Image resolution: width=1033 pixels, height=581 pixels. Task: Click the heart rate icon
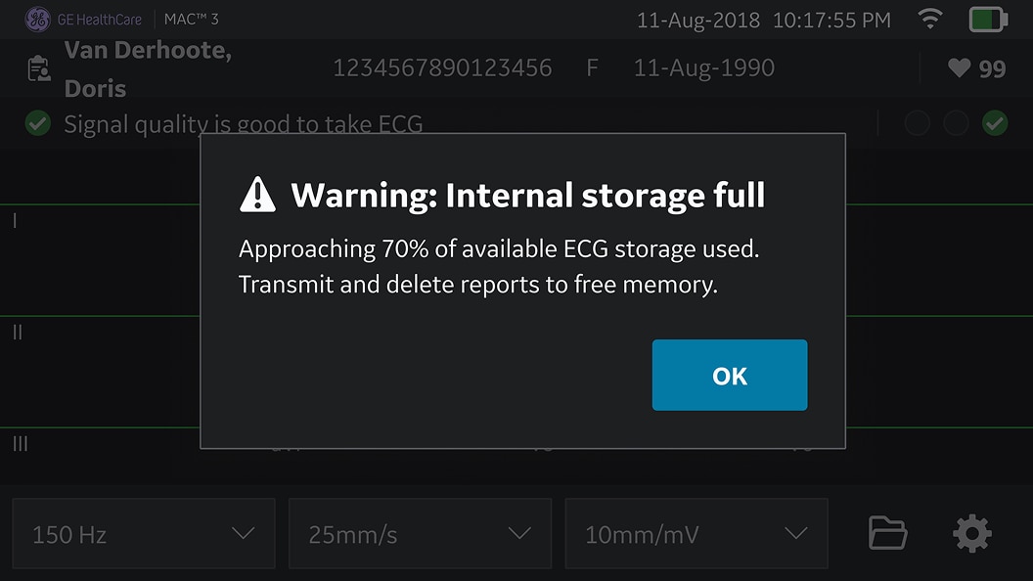[959, 68]
